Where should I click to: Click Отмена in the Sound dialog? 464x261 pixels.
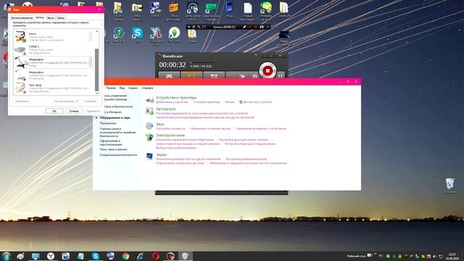[x=74, y=111]
